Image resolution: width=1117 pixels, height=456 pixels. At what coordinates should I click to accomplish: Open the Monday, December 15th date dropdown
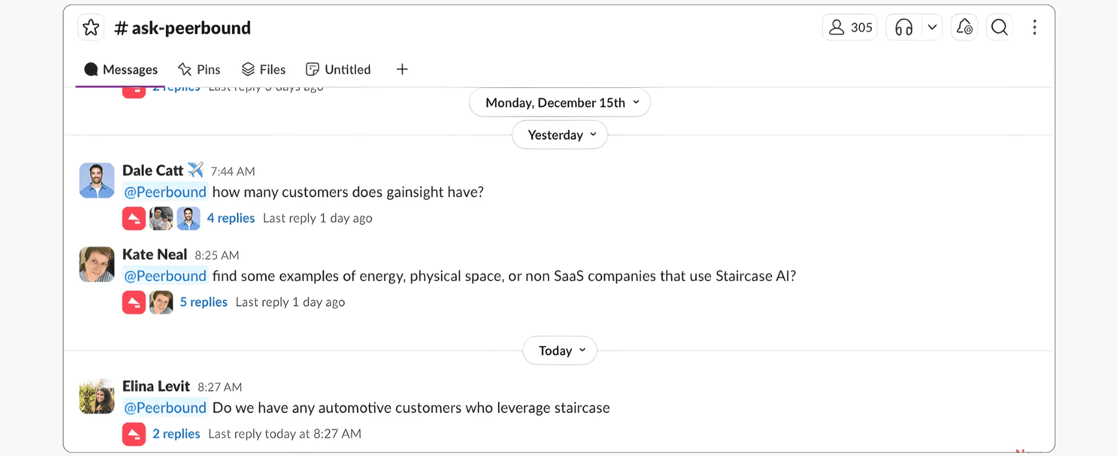coord(559,102)
